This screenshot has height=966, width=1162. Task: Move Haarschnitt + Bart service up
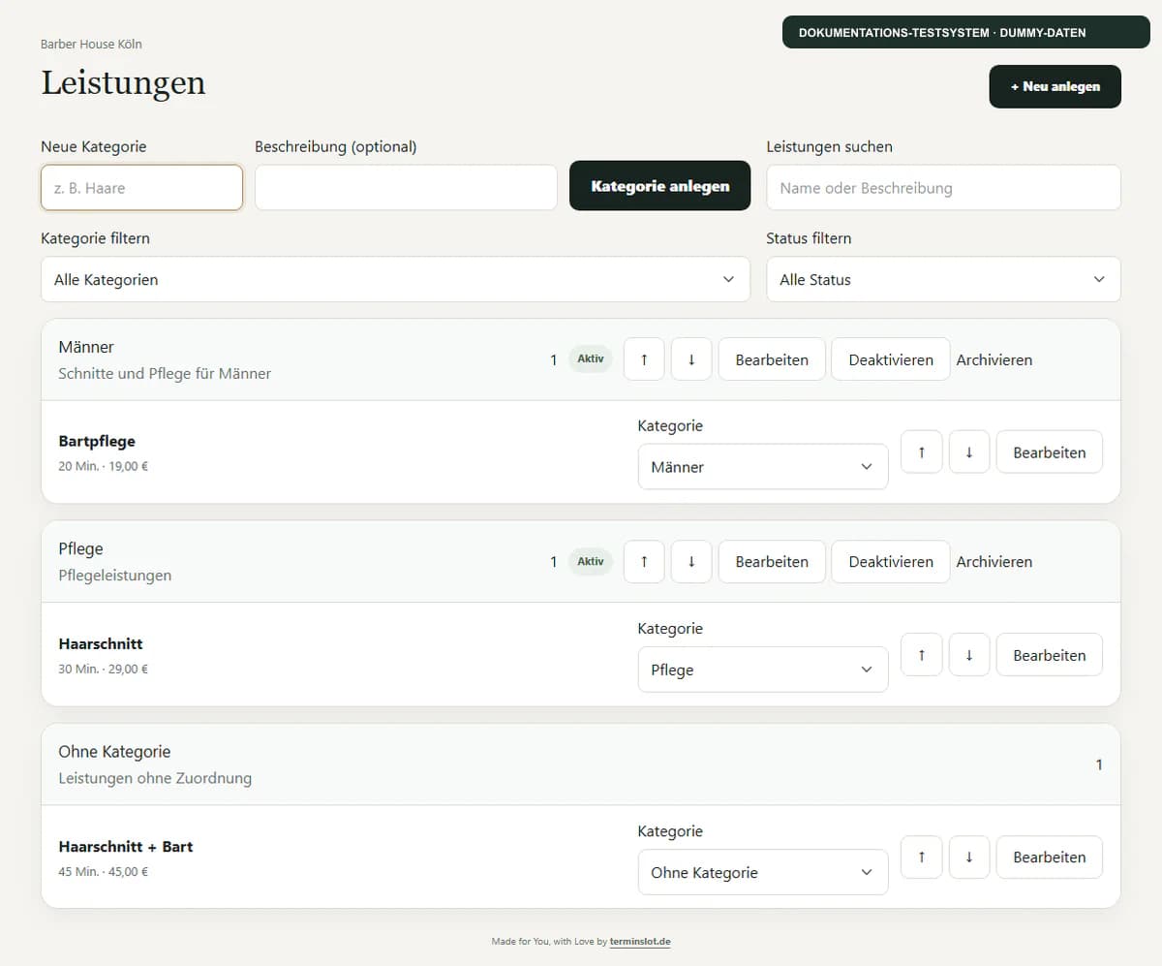point(922,857)
